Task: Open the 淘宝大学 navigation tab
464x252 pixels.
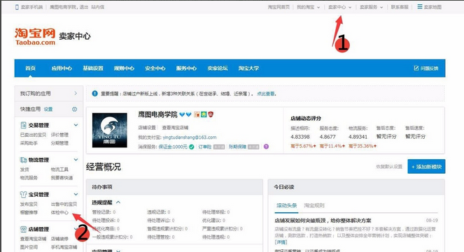Action: tap(248, 68)
